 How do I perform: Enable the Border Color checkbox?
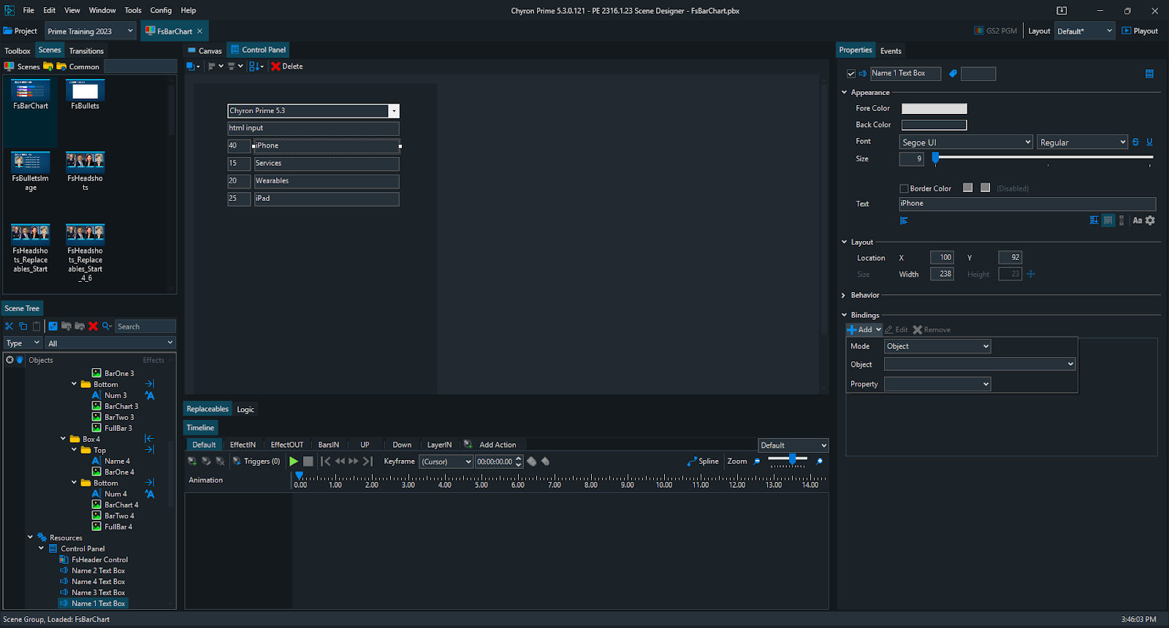(x=904, y=188)
